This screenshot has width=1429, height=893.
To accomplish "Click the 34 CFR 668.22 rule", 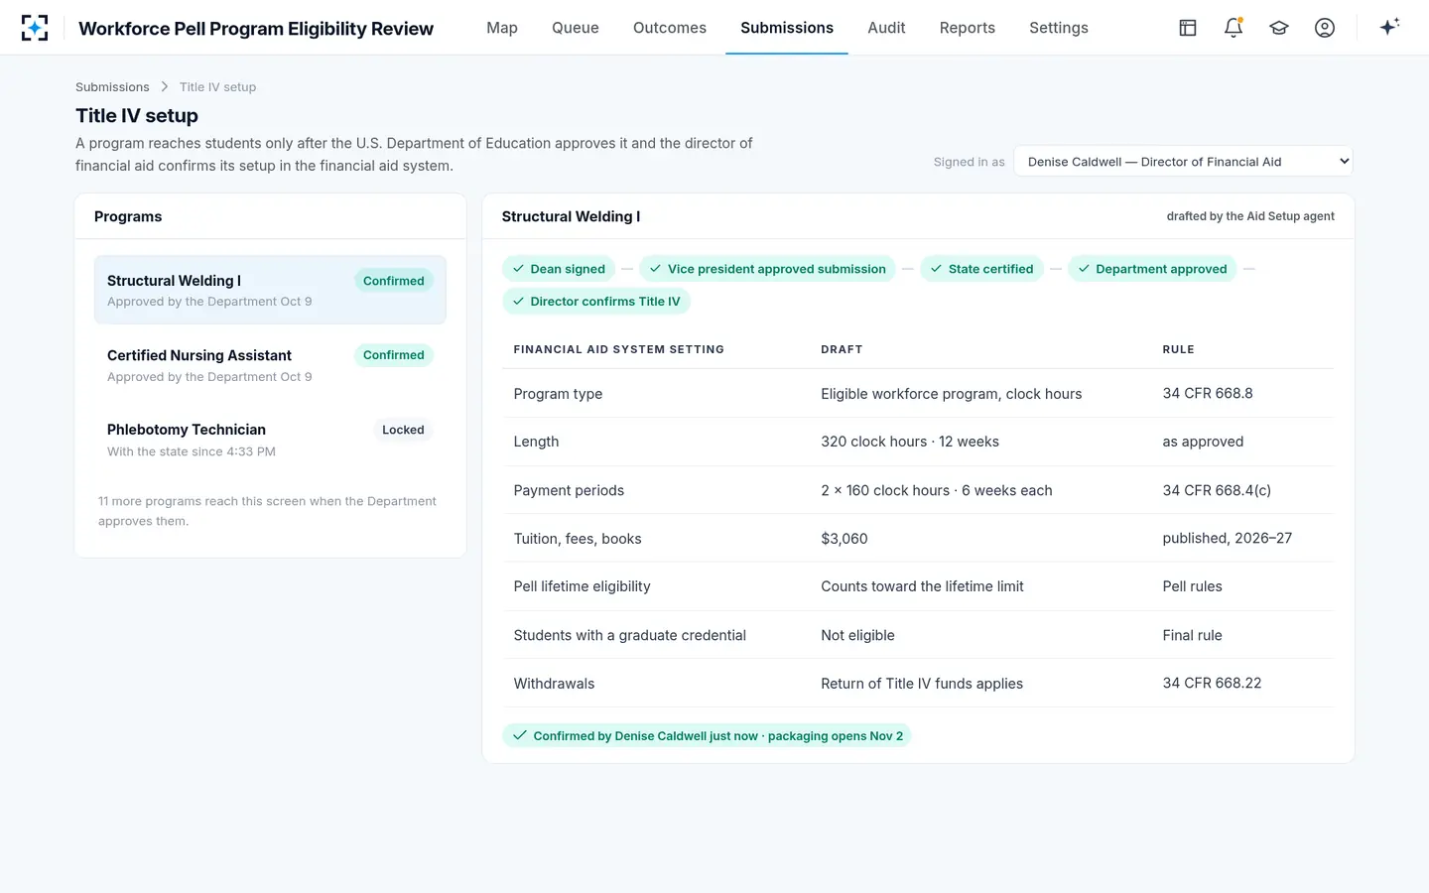I will coord(1212,684).
